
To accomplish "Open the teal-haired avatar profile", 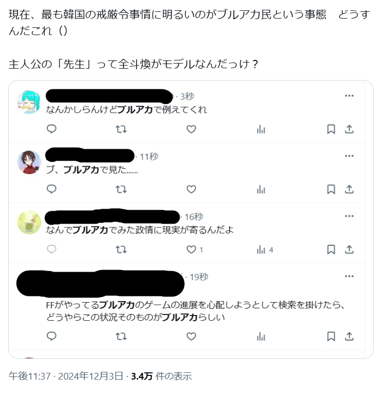I will point(29,102).
